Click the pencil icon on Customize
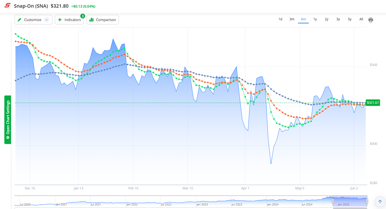This screenshot has width=386, height=209. [x=19, y=20]
